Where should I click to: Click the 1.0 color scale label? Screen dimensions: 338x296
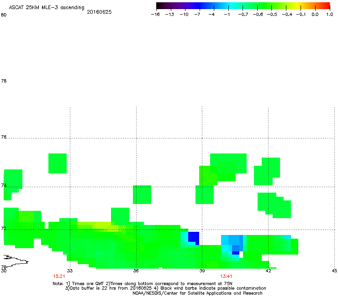330,15
